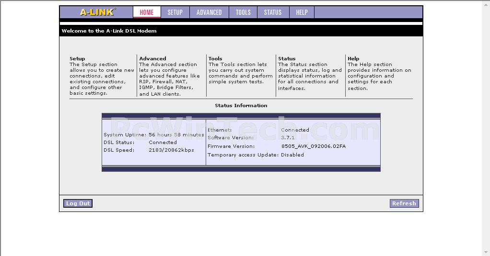Open the HOME tab
The height and width of the screenshot is (256, 490).
tap(147, 12)
